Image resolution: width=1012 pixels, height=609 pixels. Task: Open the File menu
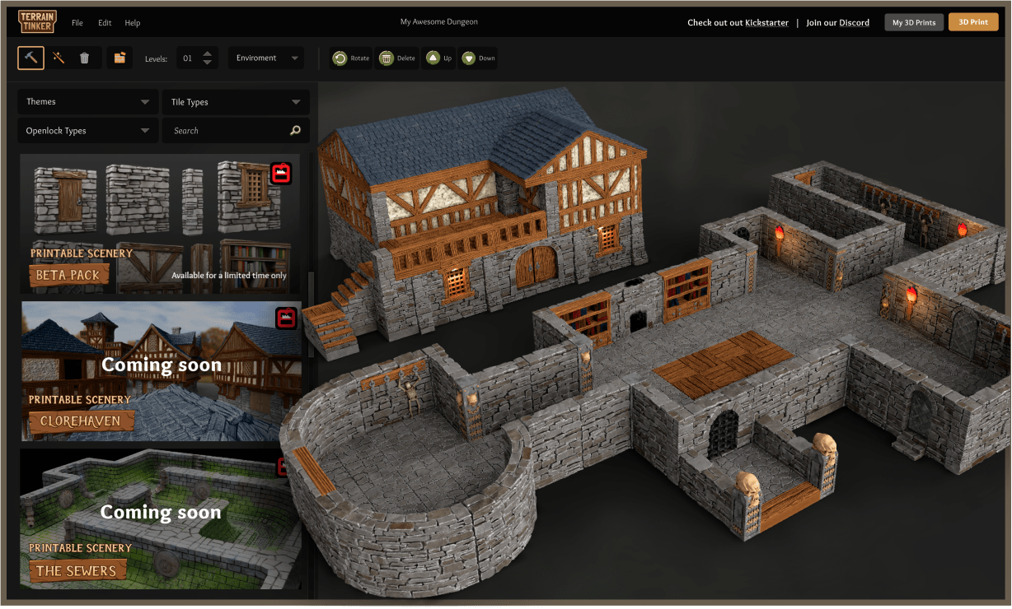[x=77, y=22]
